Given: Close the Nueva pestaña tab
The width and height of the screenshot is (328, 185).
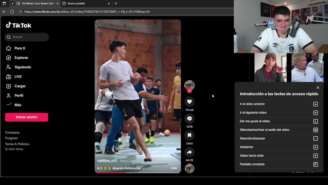Looking at the screenshot, I should 109,4.
